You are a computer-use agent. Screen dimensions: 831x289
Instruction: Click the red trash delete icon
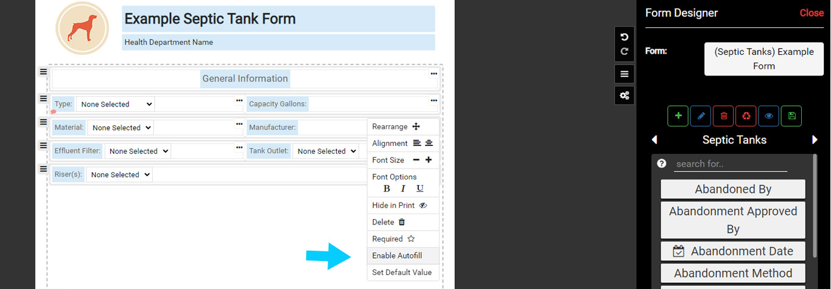coord(723,116)
